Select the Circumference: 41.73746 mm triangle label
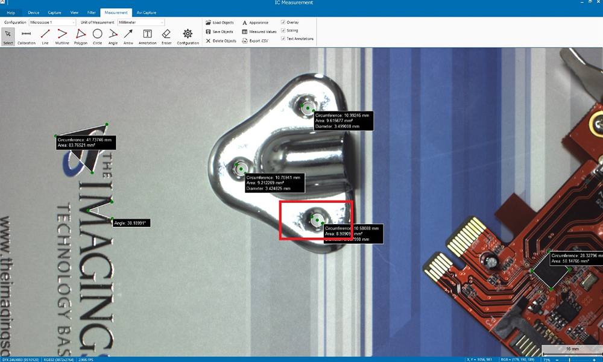The image size is (603, 362). click(x=86, y=143)
